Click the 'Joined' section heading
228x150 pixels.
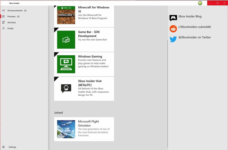(58, 112)
